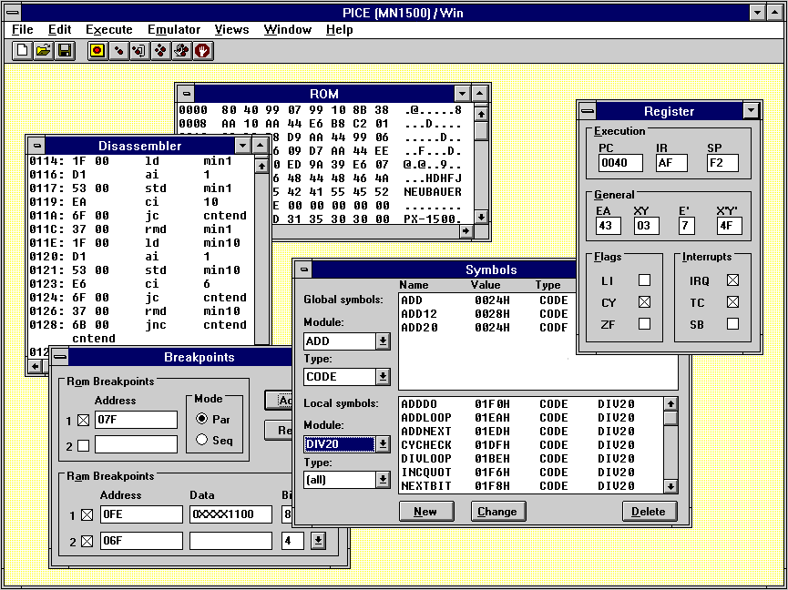Click the Save floppy disk icon

point(64,51)
